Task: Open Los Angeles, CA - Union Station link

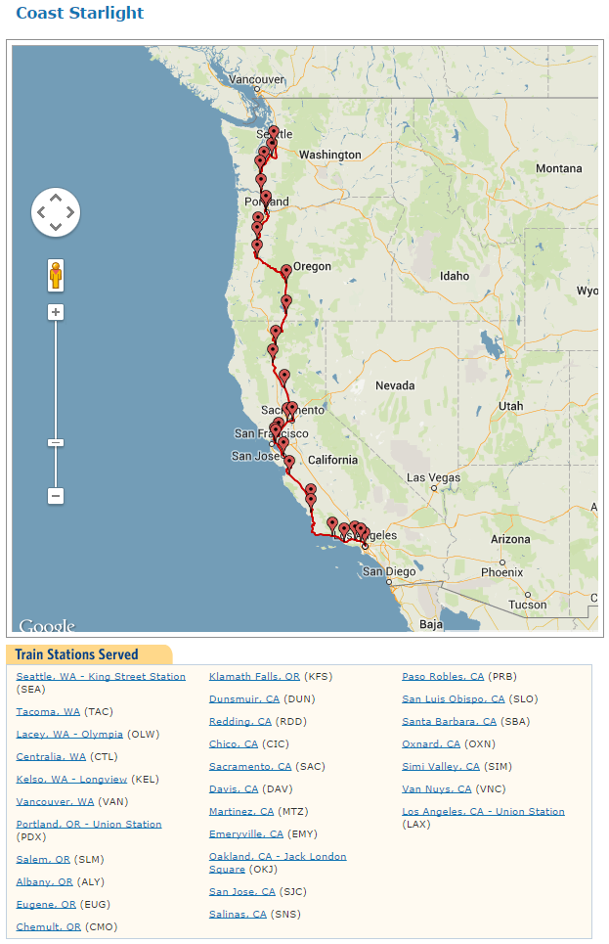Action: 483,812
